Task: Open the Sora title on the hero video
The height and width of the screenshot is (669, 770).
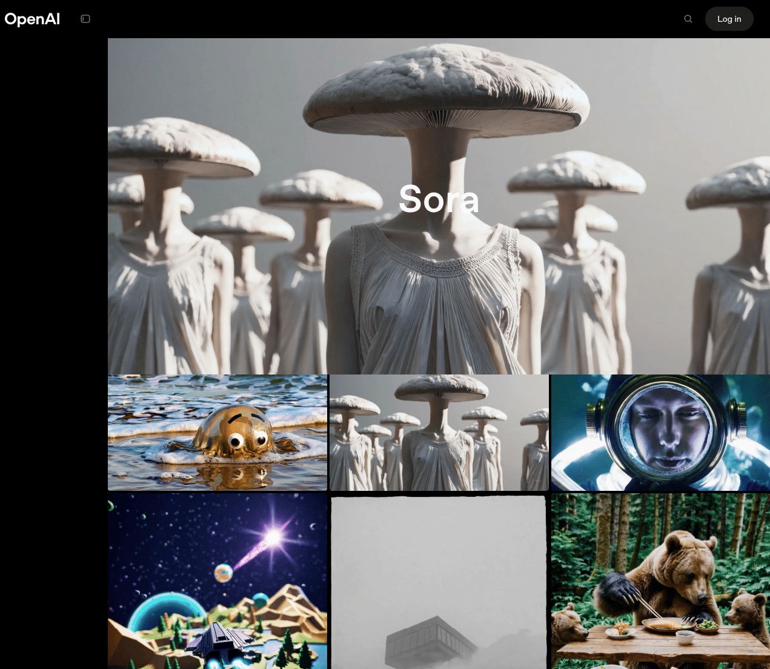Action: point(439,200)
